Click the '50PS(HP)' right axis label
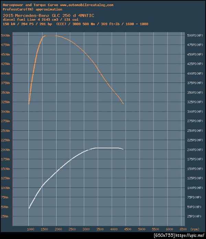The height and width of the screenshot is (239, 206). click(x=194, y=207)
